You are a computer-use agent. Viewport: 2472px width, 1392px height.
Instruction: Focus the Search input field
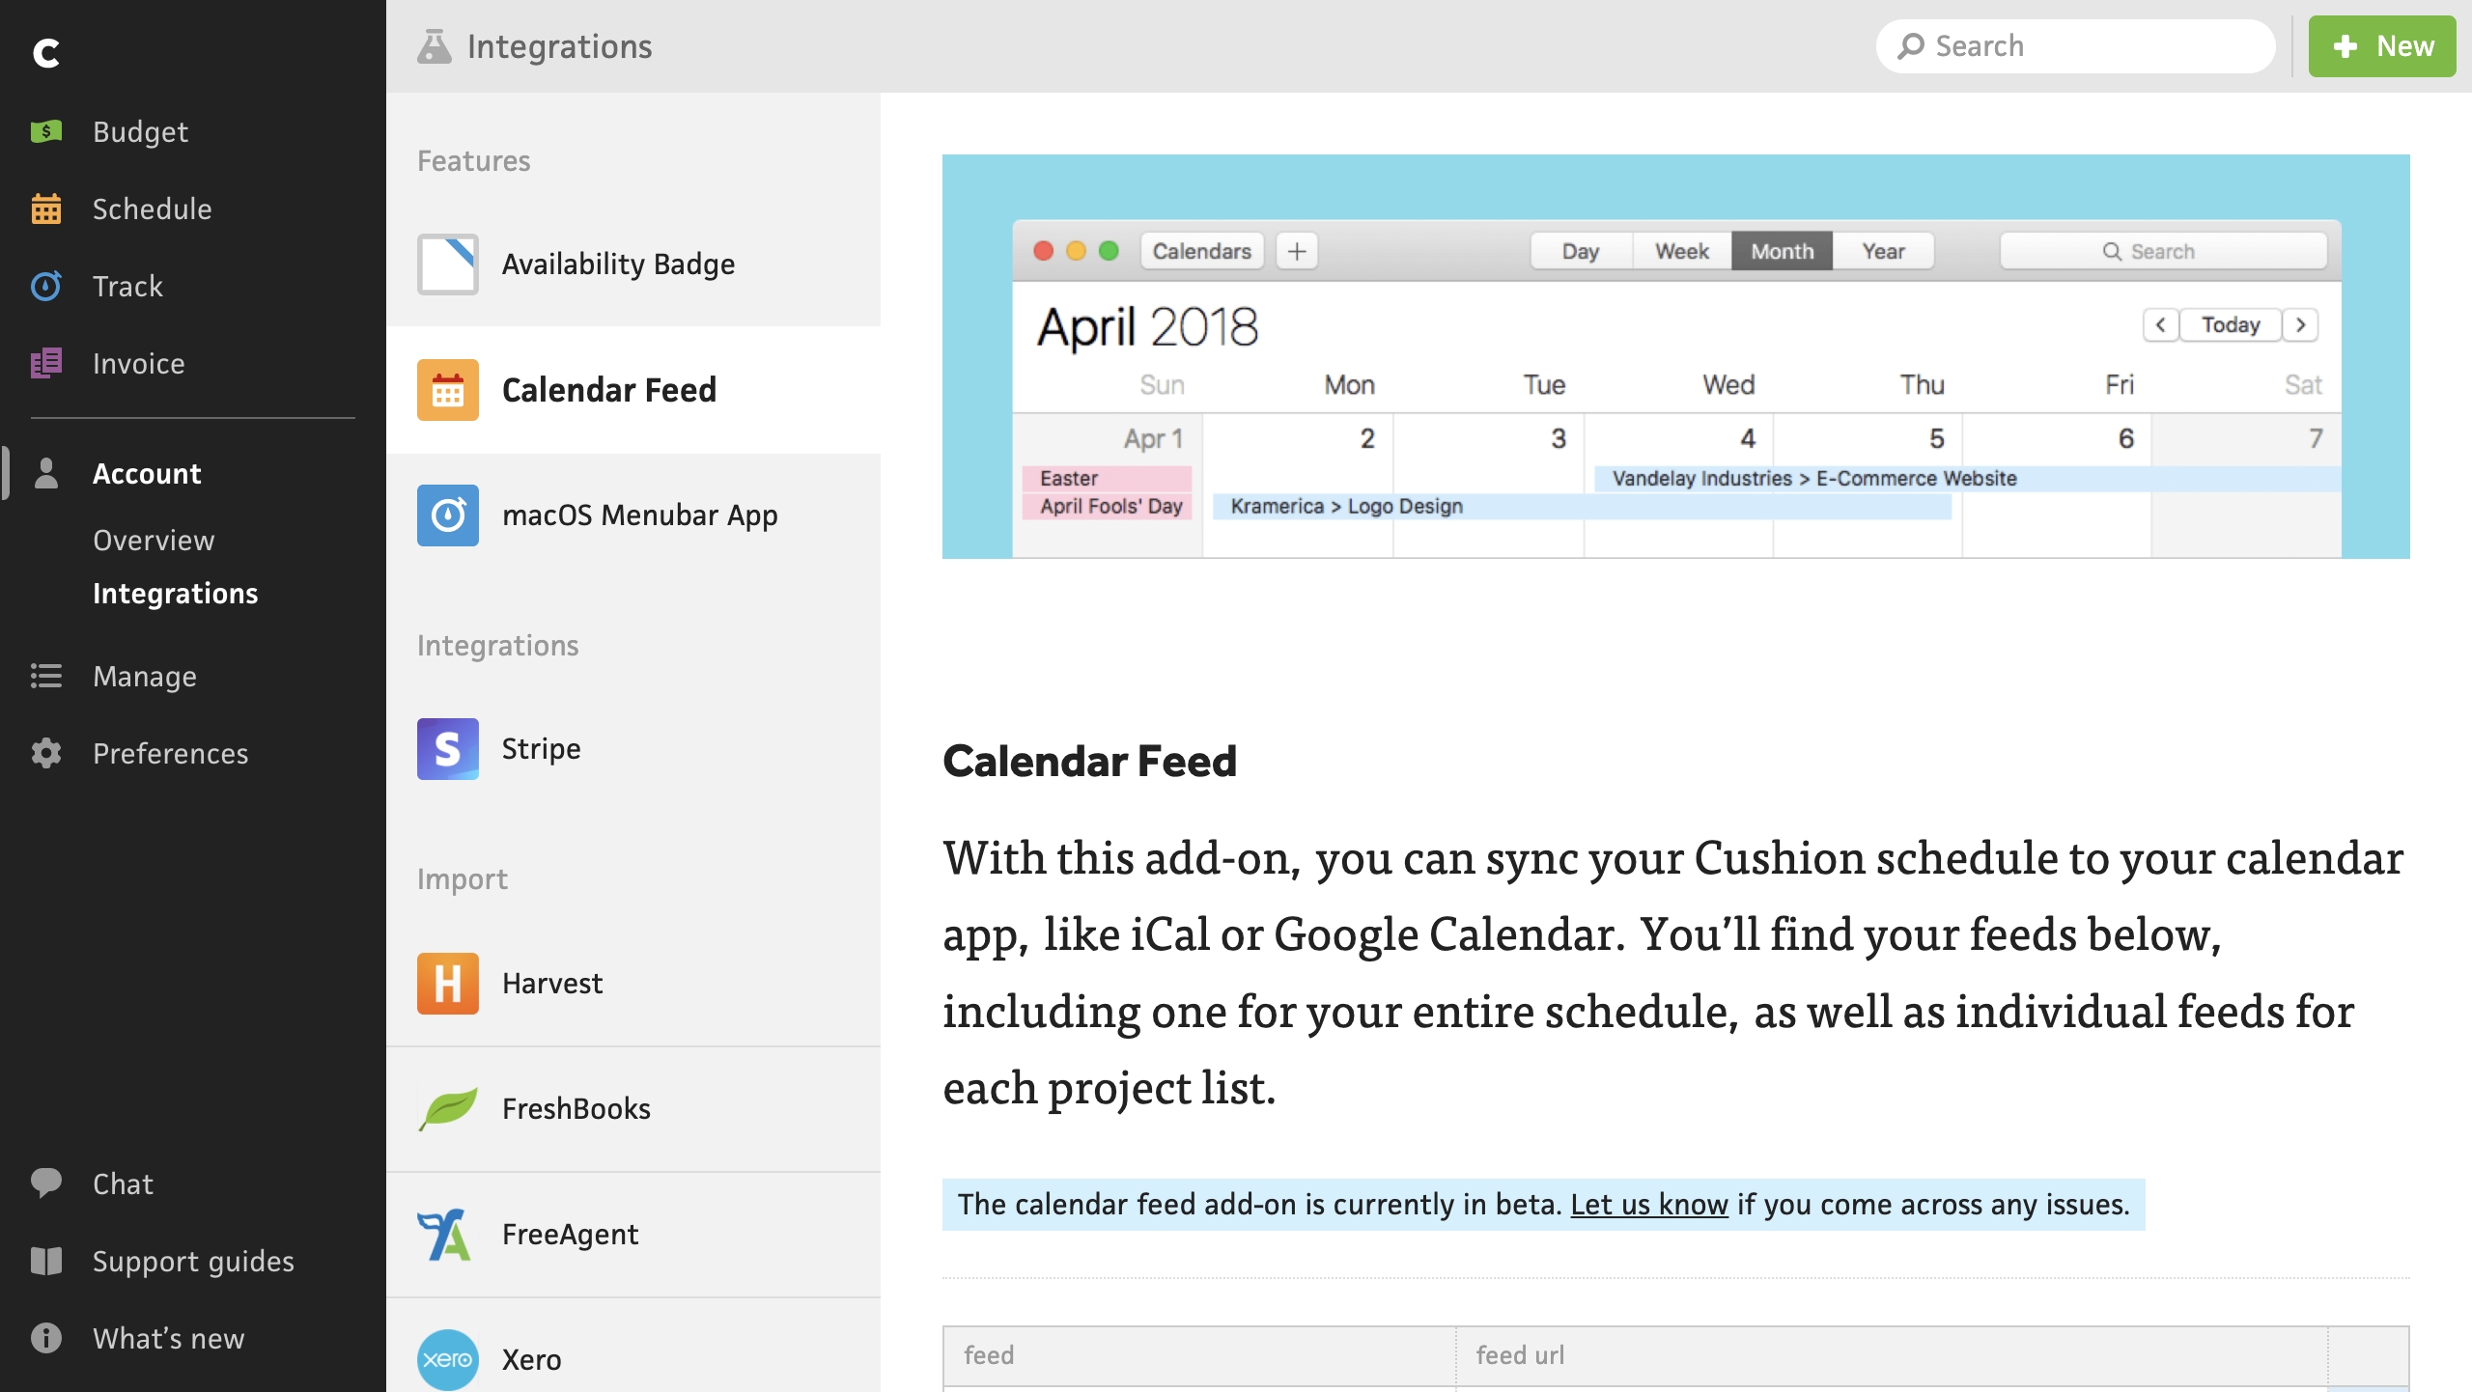2075,46
